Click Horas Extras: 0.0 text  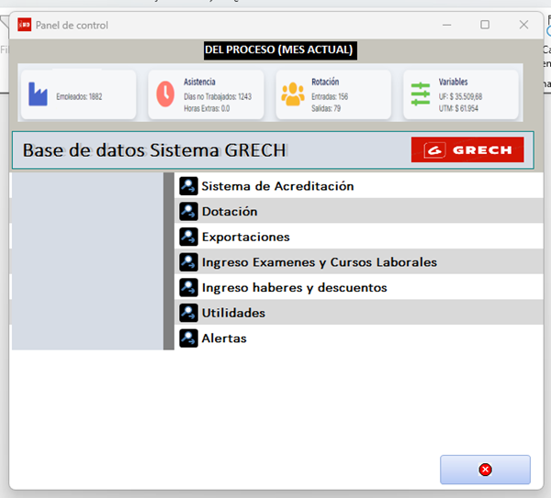coord(207,108)
